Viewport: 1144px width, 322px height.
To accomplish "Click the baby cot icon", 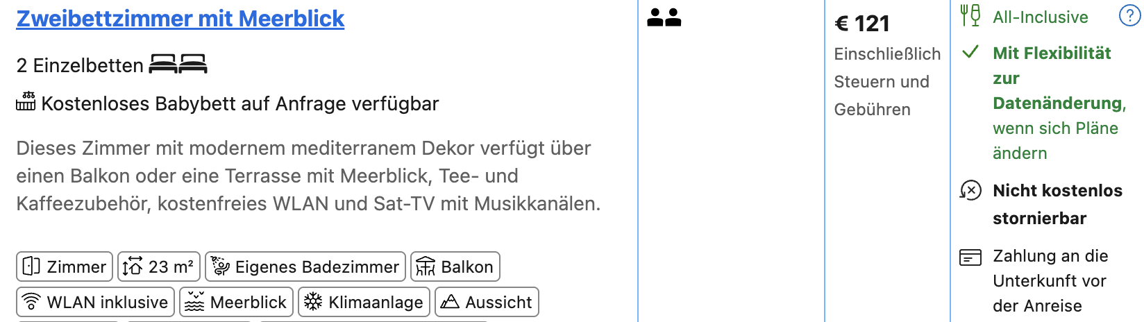I will [26, 101].
